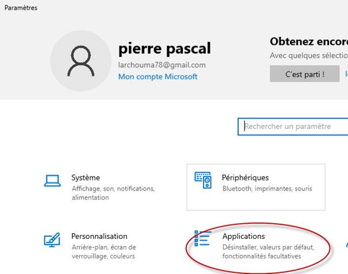Image resolution: width=348 pixels, height=274 pixels.
Task: Click the Paramètres window title
Action: point(21,8)
